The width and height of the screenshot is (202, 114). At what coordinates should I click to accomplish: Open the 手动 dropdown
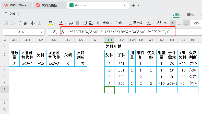tap(107, 23)
